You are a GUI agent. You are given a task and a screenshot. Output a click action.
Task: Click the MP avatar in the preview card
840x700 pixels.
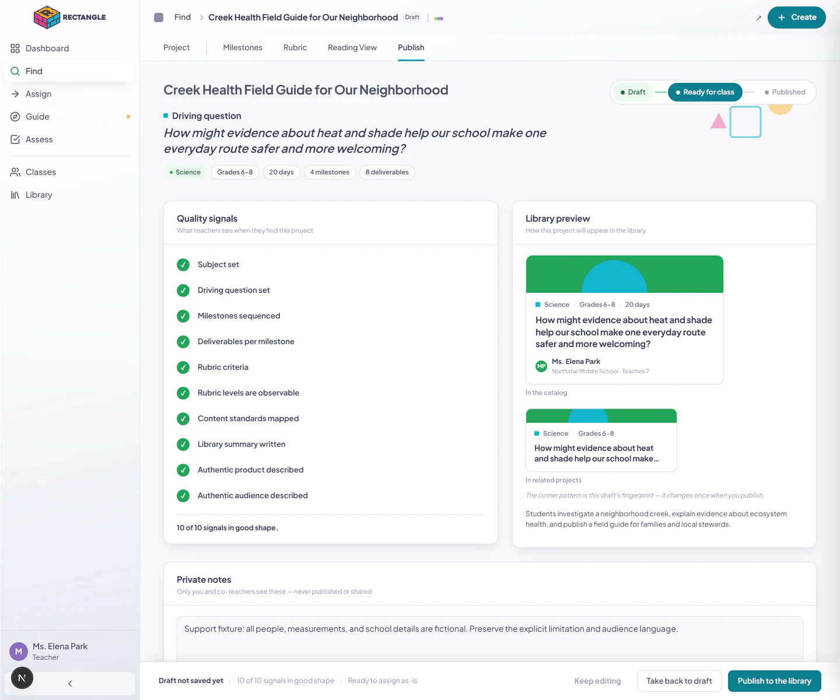tap(541, 366)
